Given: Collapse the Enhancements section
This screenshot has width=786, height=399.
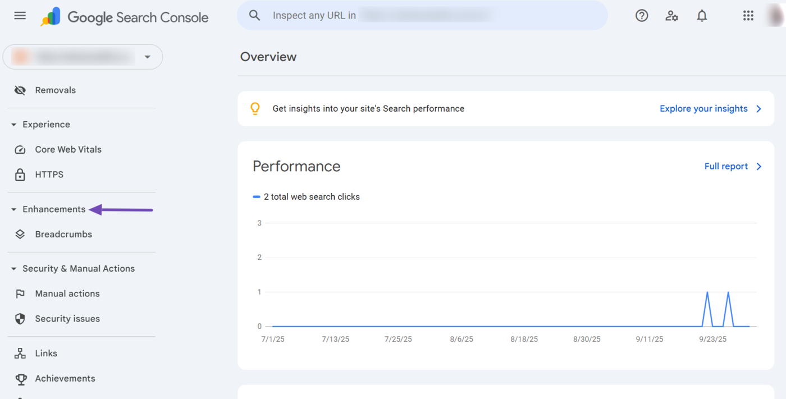Looking at the screenshot, I should point(14,209).
